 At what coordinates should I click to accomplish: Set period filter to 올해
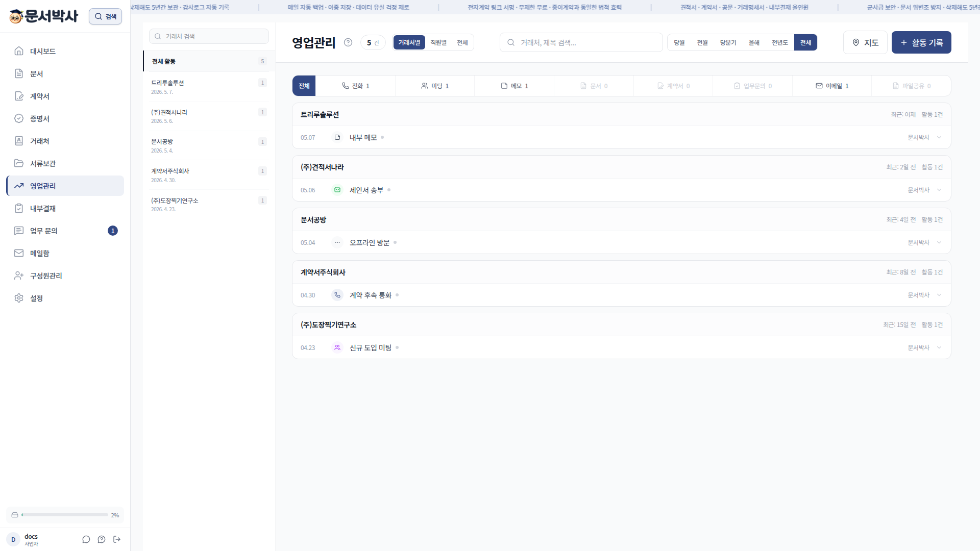[754, 42]
